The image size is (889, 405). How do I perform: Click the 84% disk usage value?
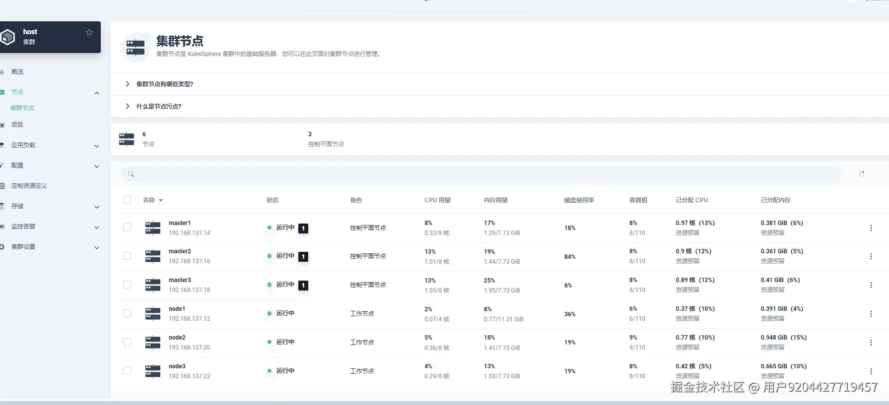point(570,257)
